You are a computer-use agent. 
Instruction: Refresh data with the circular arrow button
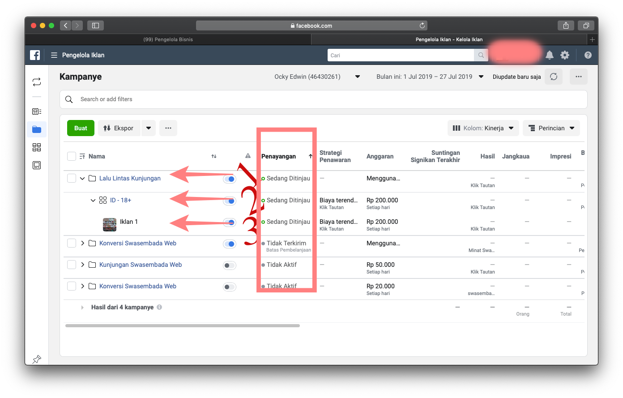pyautogui.click(x=554, y=77)
